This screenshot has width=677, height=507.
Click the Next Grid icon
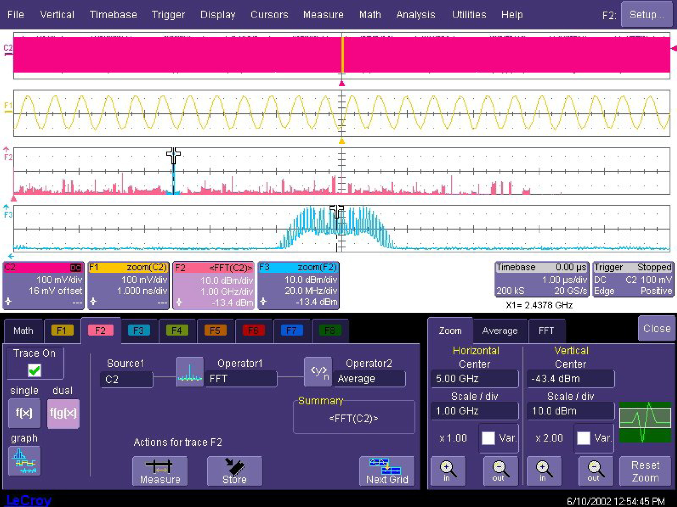pos(387,471)
